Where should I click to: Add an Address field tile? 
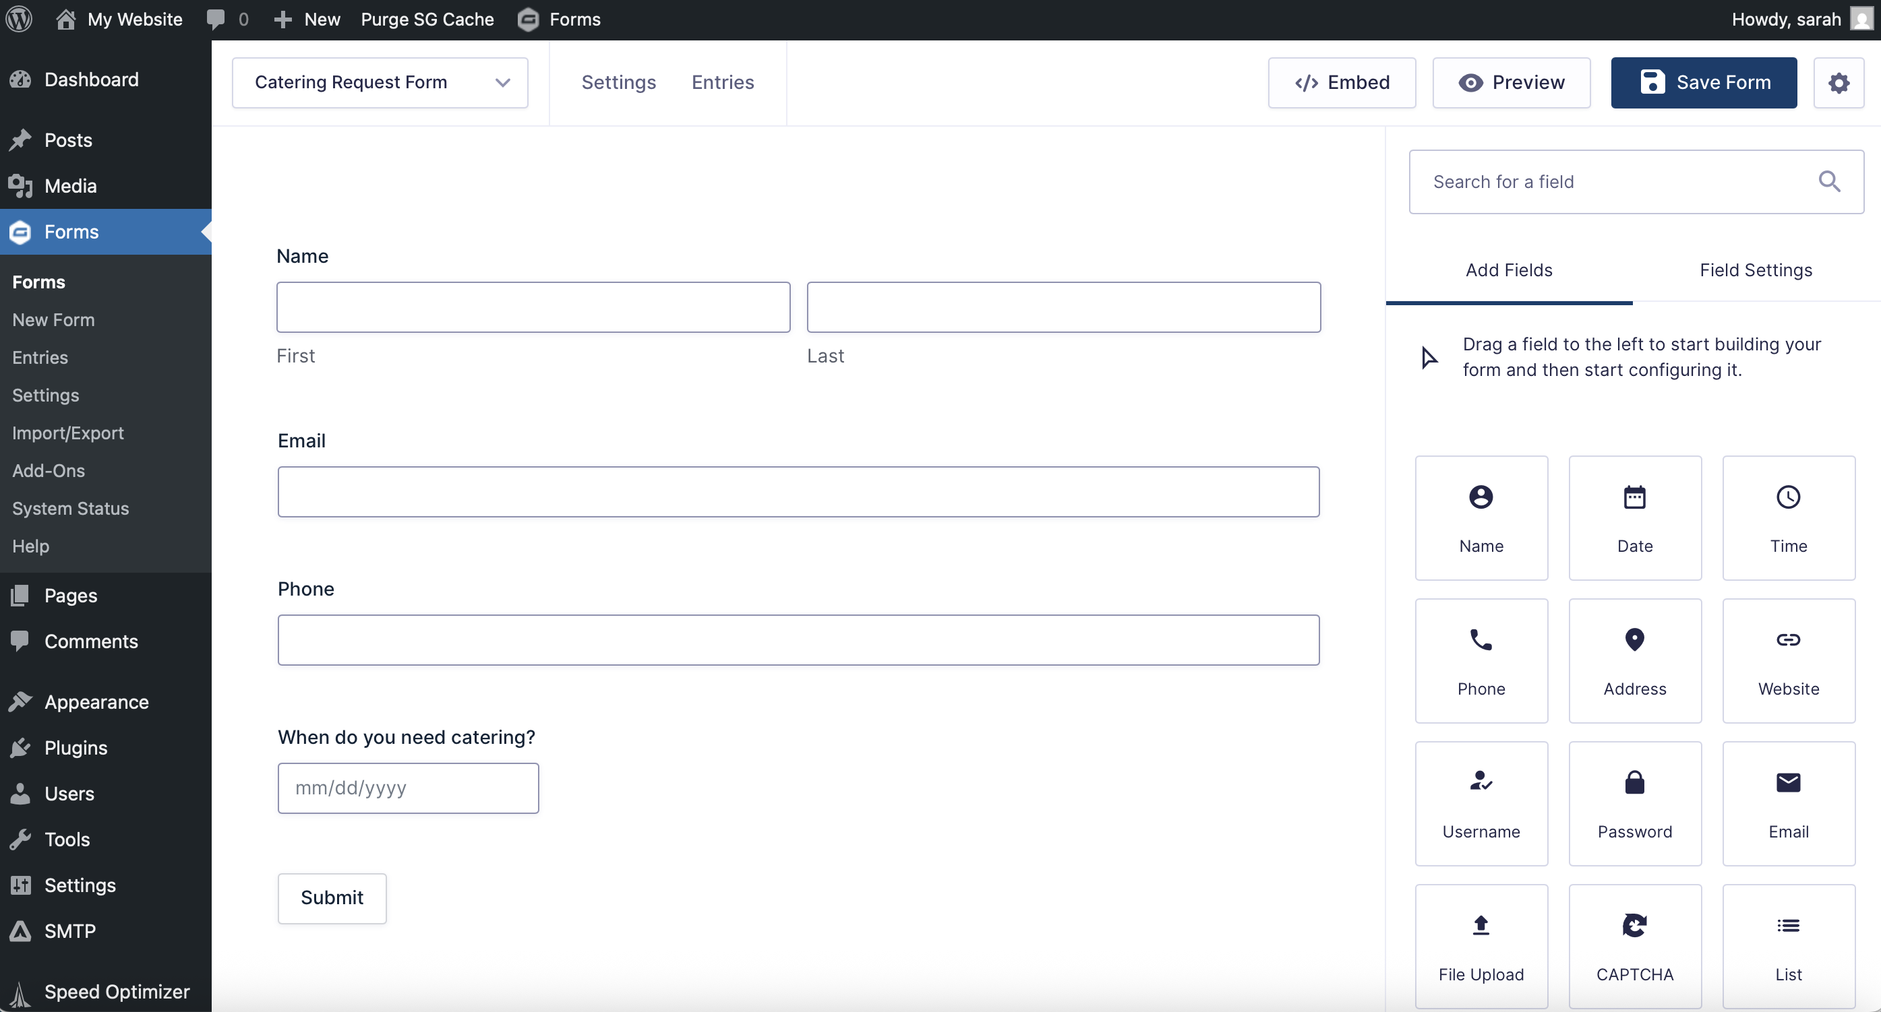click(1634, 660)
